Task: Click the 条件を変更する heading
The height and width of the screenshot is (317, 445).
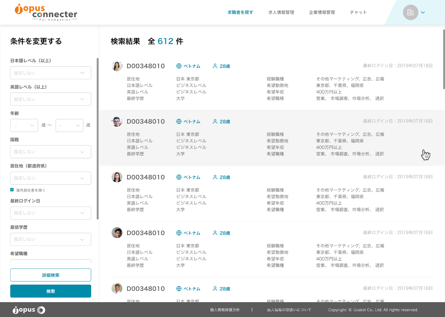Action: (36, 41)
